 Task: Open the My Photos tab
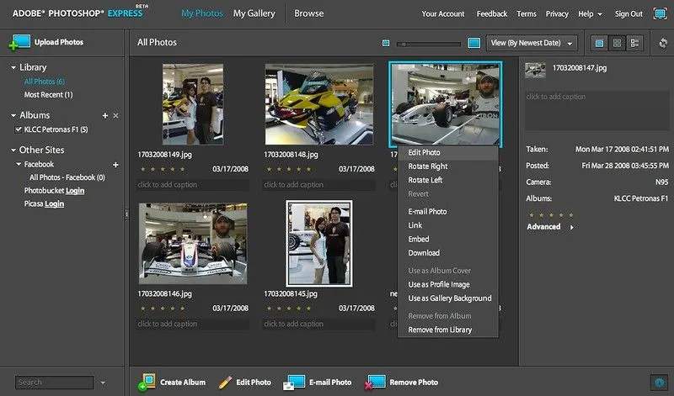[202, 13]
